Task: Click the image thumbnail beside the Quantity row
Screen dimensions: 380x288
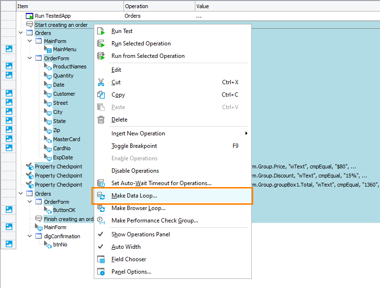Action: tap(9, 75)
